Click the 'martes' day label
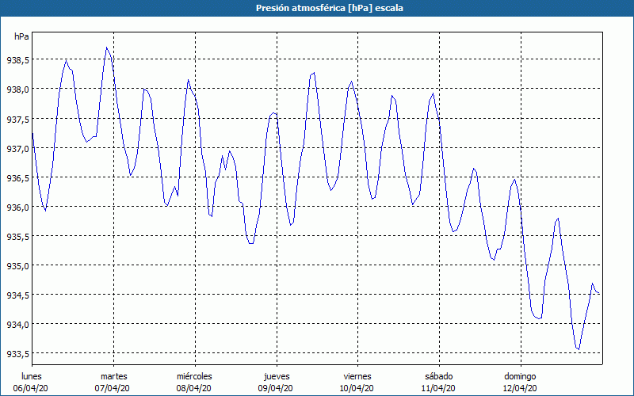634x396 pixels. 113,376
